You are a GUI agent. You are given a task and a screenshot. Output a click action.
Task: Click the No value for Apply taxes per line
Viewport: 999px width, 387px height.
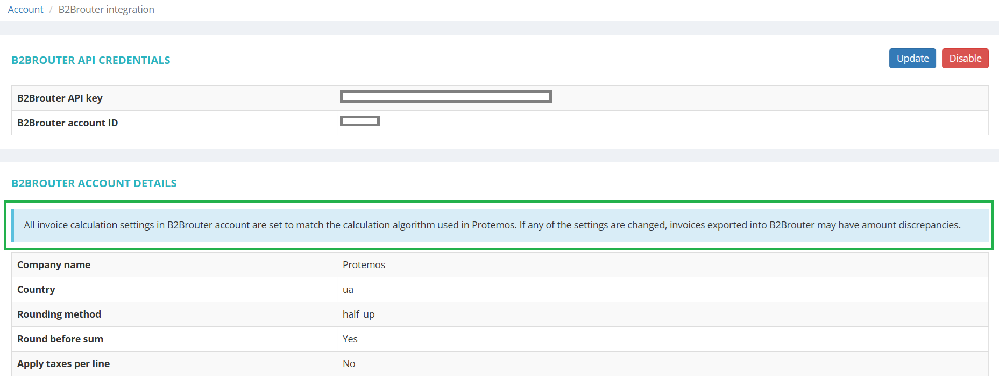tap(349, 364)
